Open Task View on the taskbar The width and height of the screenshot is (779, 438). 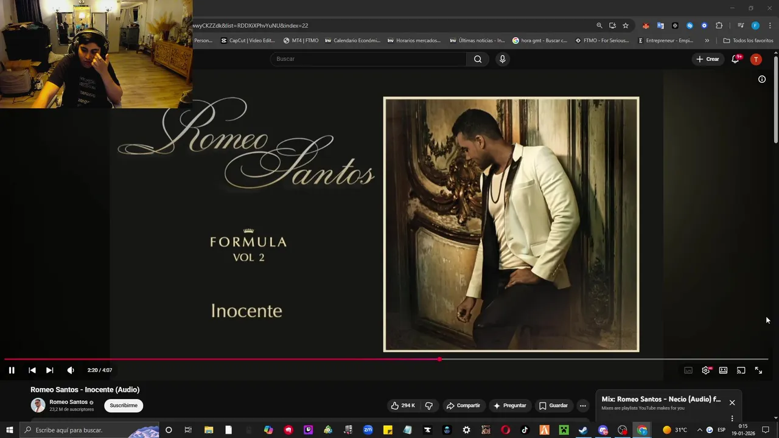coord(188,430)
